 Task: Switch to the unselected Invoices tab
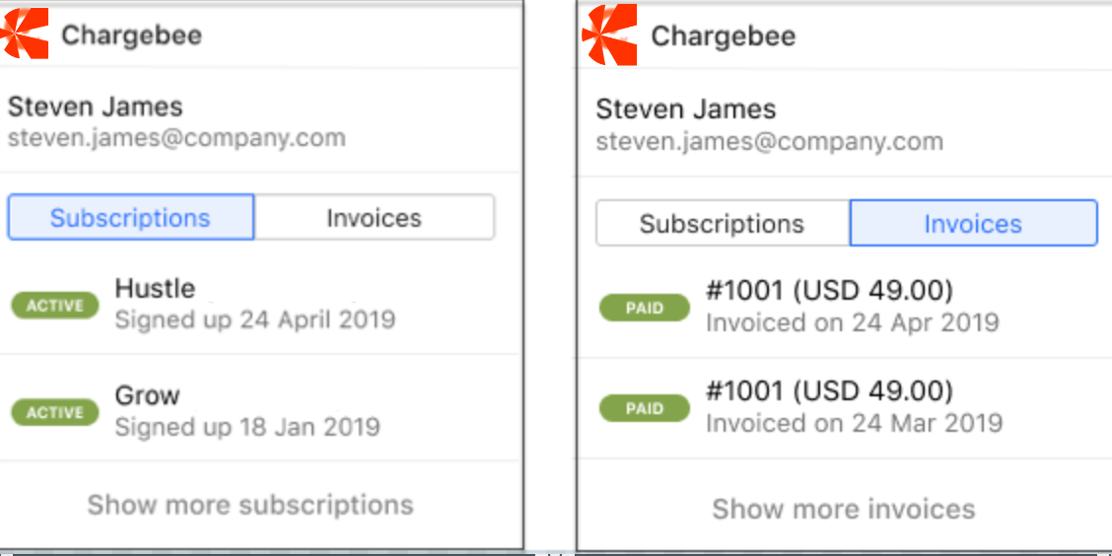click(x=374, y=218)
